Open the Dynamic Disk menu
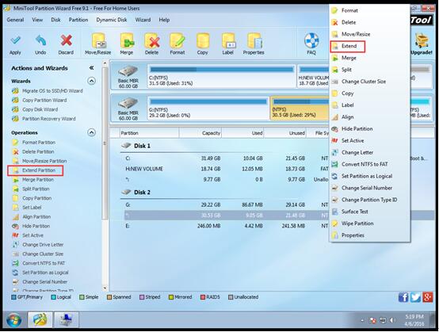Screen dimensions: 439x332 [x=112, y=20]
